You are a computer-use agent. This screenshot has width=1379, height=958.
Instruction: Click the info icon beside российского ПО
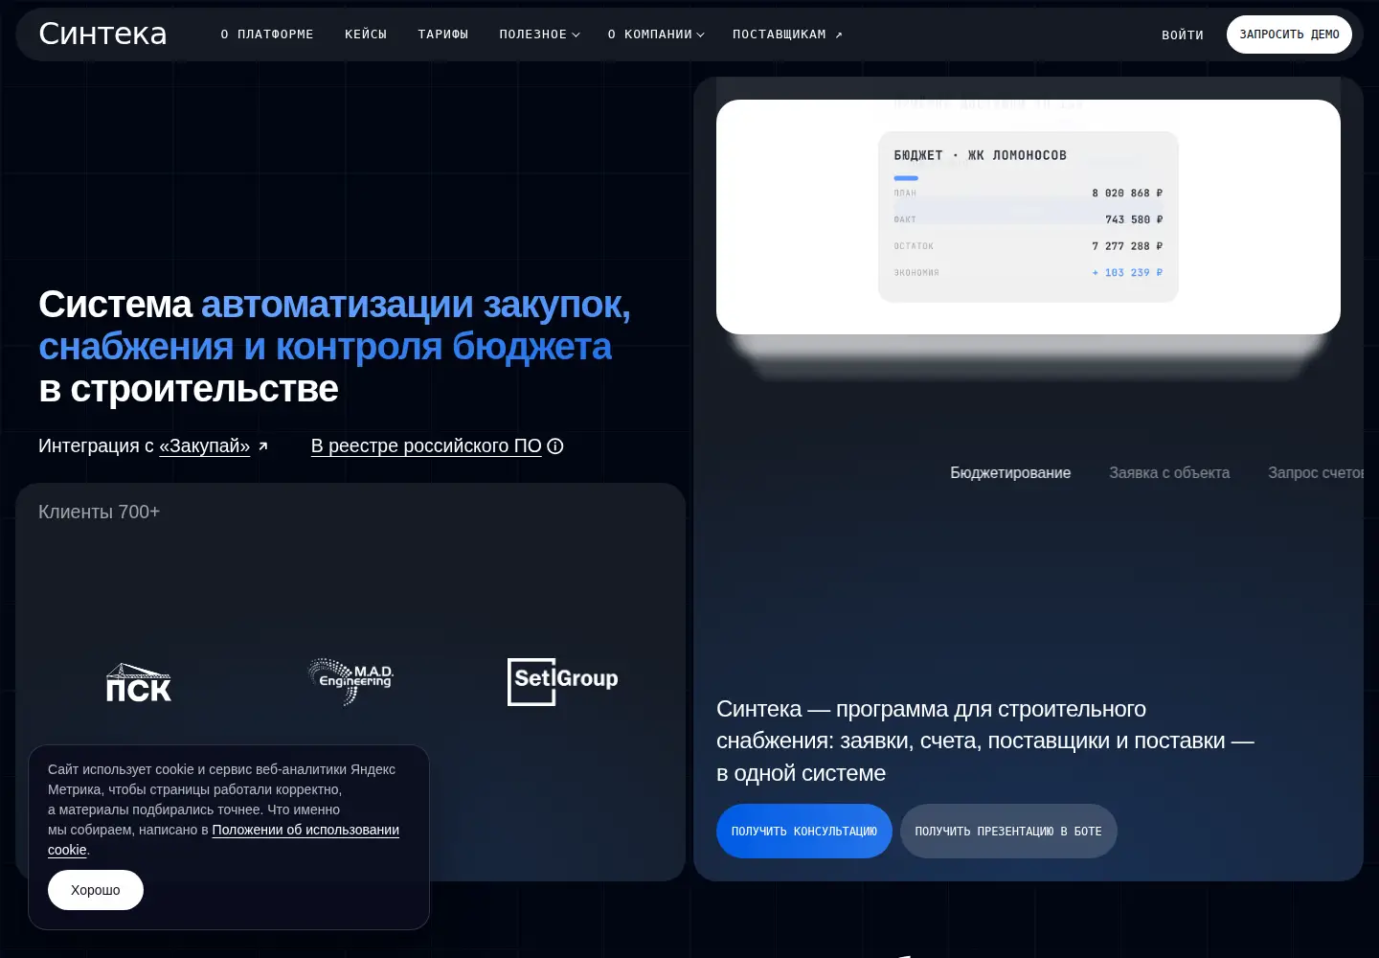pos(555,445)
